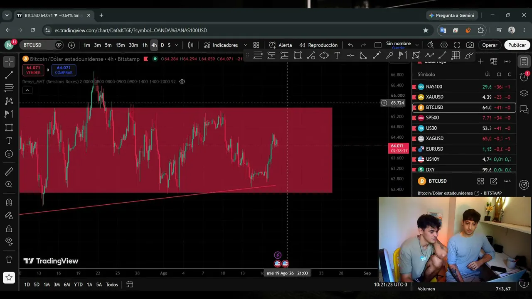
Task: Open the alerts panel in right sidebar
Action: (x=524, y=77)
